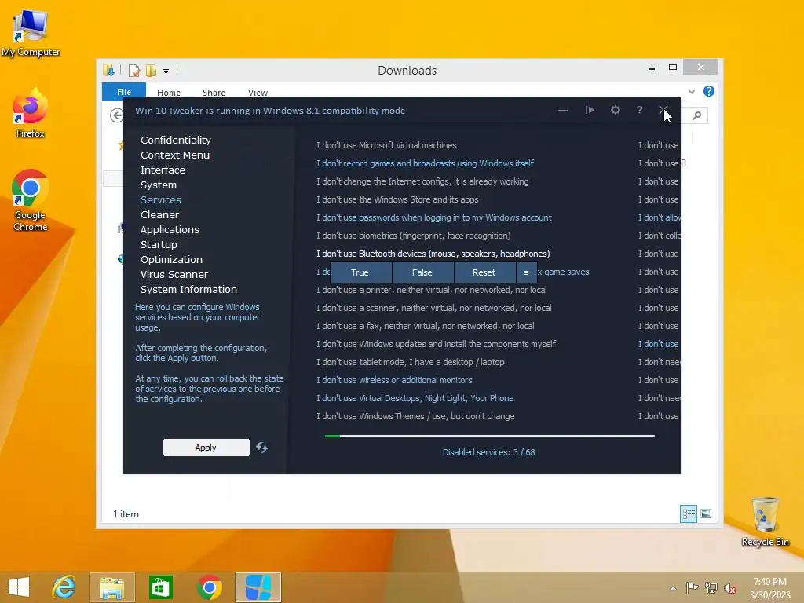This screenshot has width=804, height=603.
Task: Toggle 'I don't use Microsoft virtual machines'
Action: tap(386, 145)
